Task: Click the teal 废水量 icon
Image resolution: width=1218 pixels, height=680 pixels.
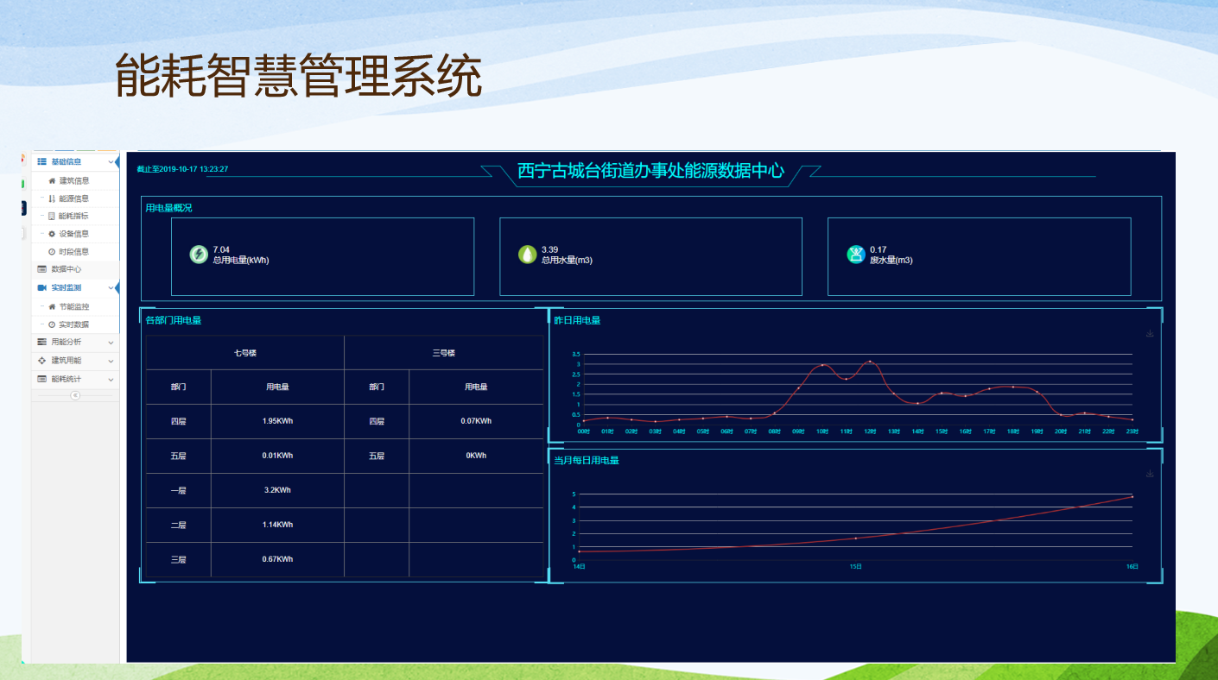Action: [856, 255]
